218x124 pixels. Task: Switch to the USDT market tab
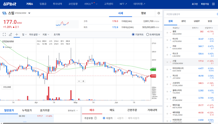[197, 21]
